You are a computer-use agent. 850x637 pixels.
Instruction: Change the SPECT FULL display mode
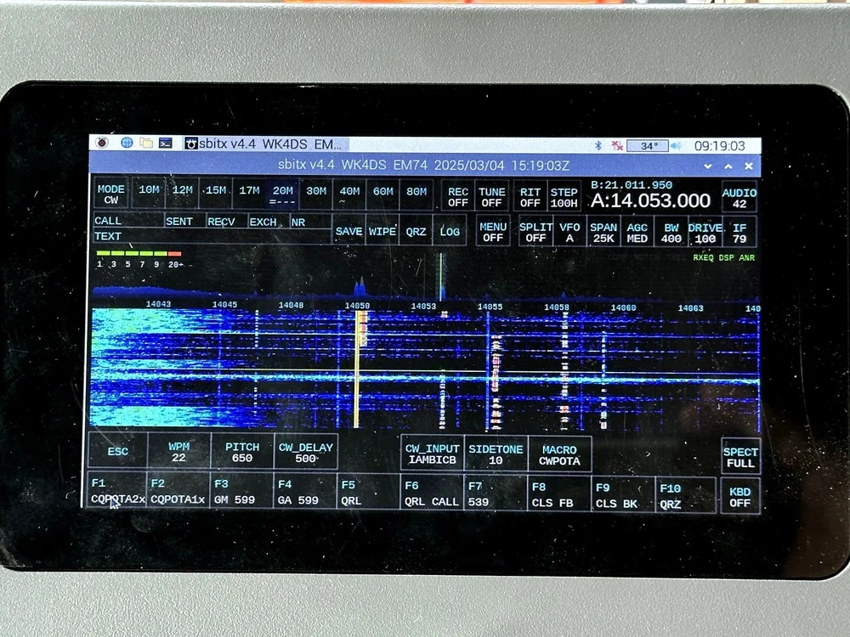pyautogui.click(x=740, y=458)
